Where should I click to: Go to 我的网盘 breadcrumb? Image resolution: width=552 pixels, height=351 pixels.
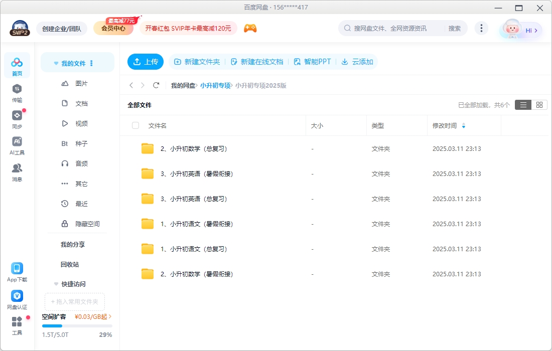point(183,85)
